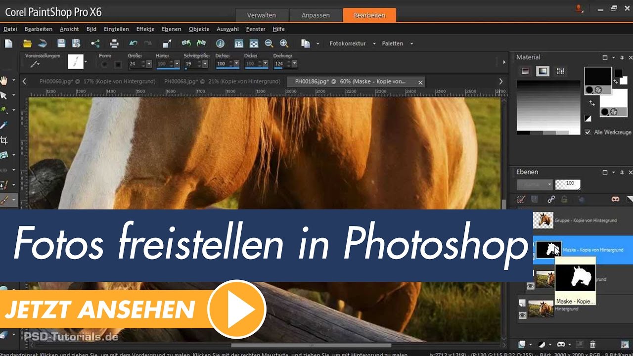Image resolution: width=633 pixels, height=356 pixels.
Task: Create a new image with the blank page icon
Action: click(8, 44)
